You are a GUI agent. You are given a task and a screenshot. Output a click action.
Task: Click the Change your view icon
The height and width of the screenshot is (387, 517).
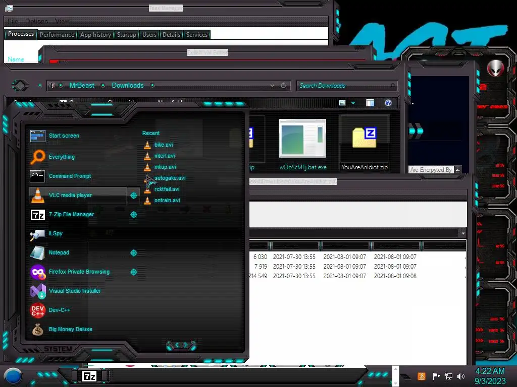[x=342, y=103]
